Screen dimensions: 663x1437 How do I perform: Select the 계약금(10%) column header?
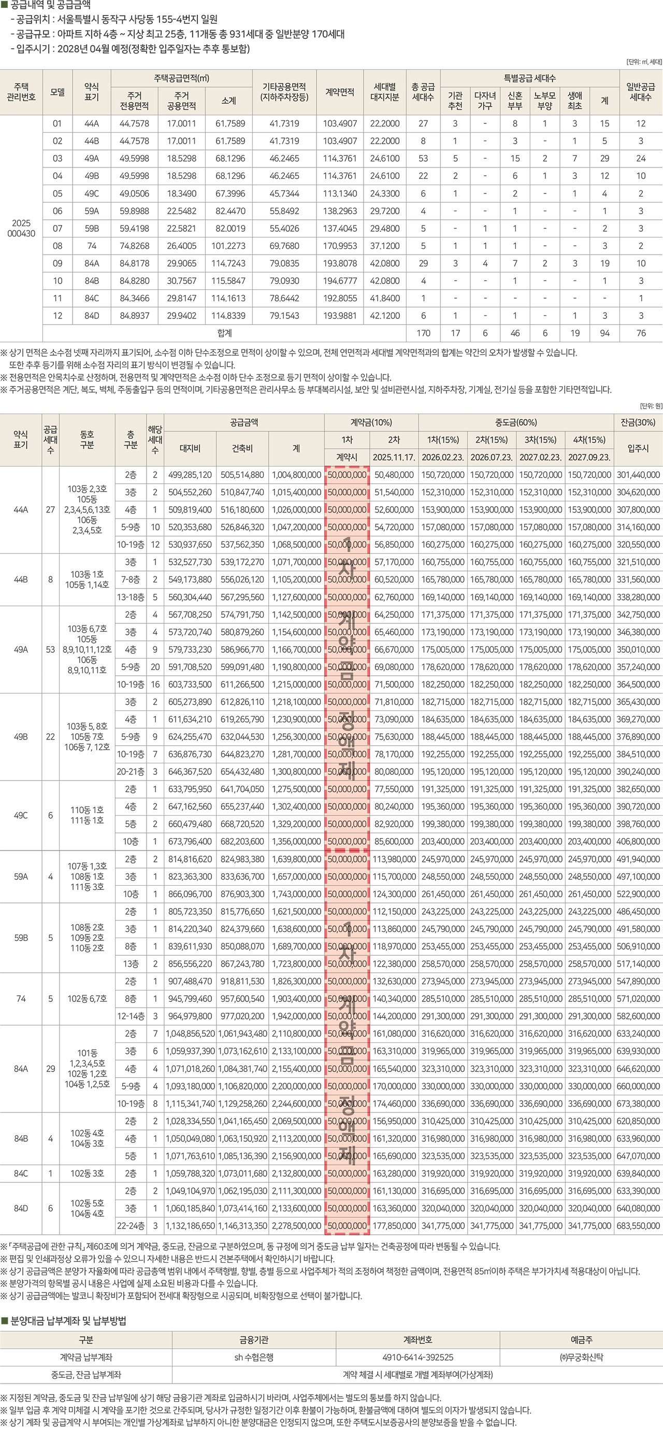tap(370, 422)
